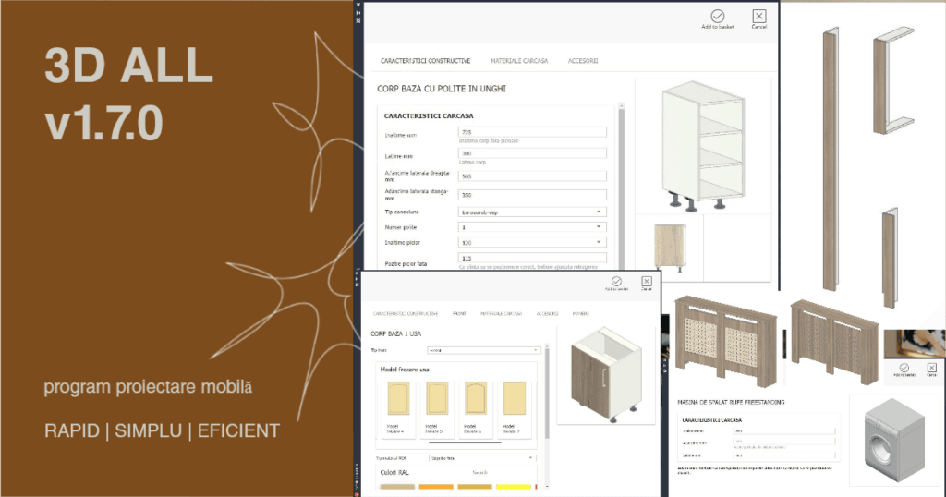Click the CORP BAZA CU POLITE IN UNGHI title
Image resolution: width=946 pixels, height=497 pixels.
(442, 89)
